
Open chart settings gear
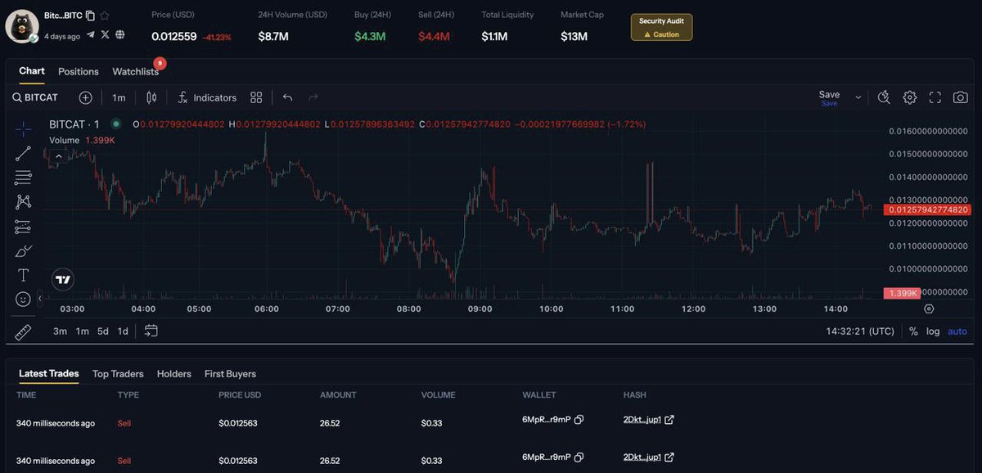pos(909,97)
